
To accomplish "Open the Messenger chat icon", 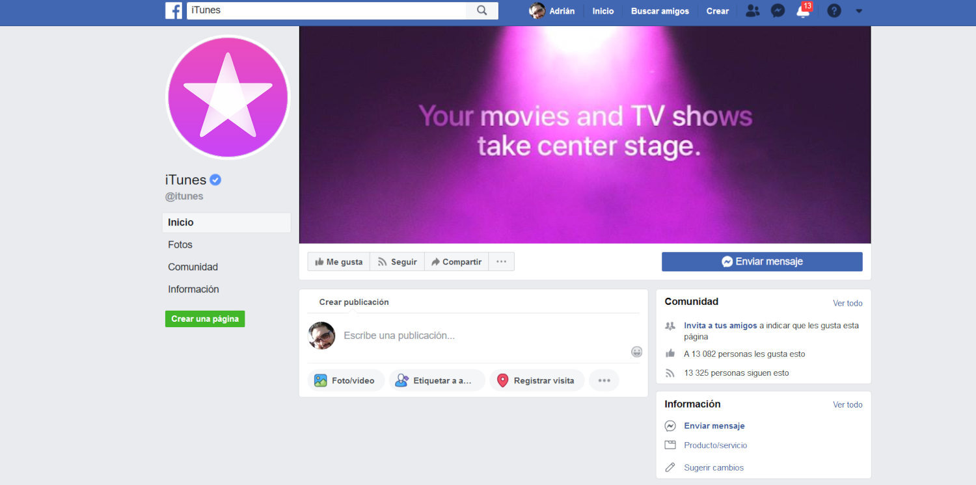I will click(778, 10).
